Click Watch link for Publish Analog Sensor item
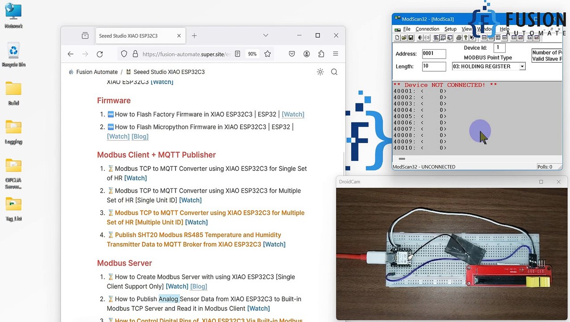Screen dimensions: 570x322 (x=258, y=309)
